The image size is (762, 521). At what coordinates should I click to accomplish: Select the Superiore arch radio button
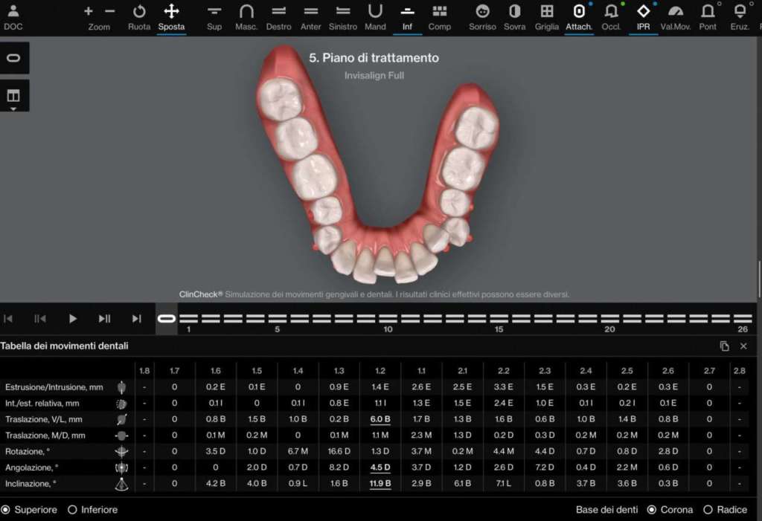[x=5, y=510]
